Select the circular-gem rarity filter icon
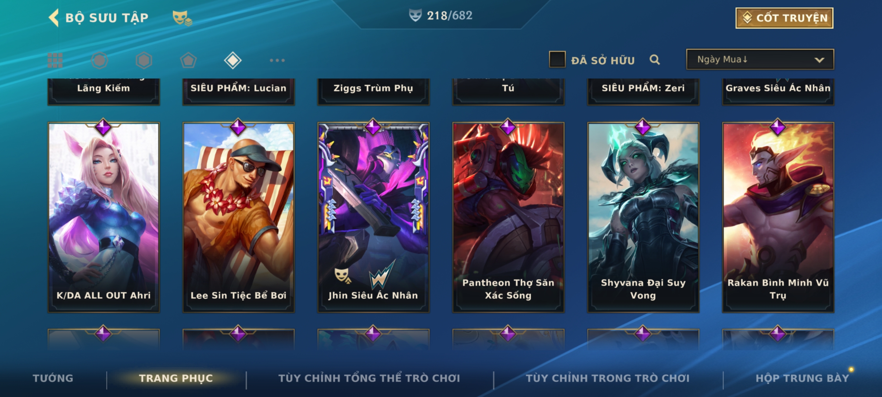Screen dimensions: 882x397 coord(100,60)
